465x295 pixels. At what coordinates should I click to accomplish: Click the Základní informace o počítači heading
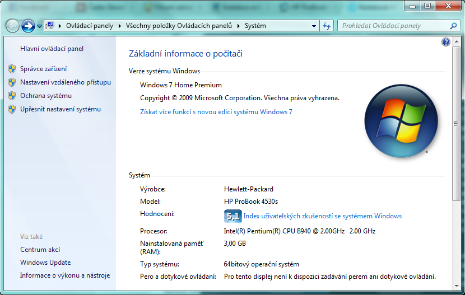185,54
